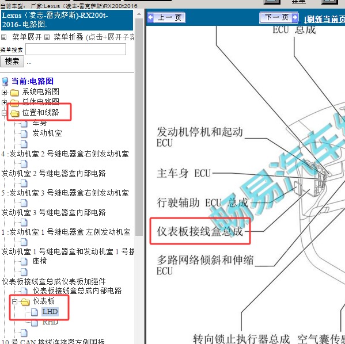The width and height of the screenshot is (345, 344).
Task: Select the 仪表板 folder icon
Action: (25, 302)
